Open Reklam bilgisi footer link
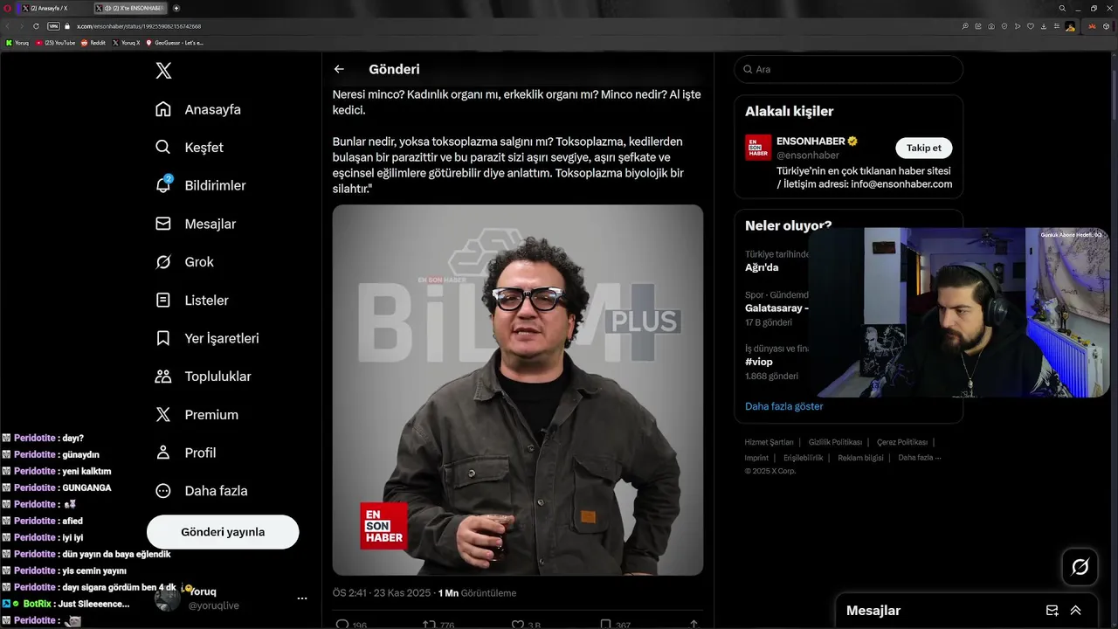The height and width of the screenshot is (629, 1118). coord(860,458)
